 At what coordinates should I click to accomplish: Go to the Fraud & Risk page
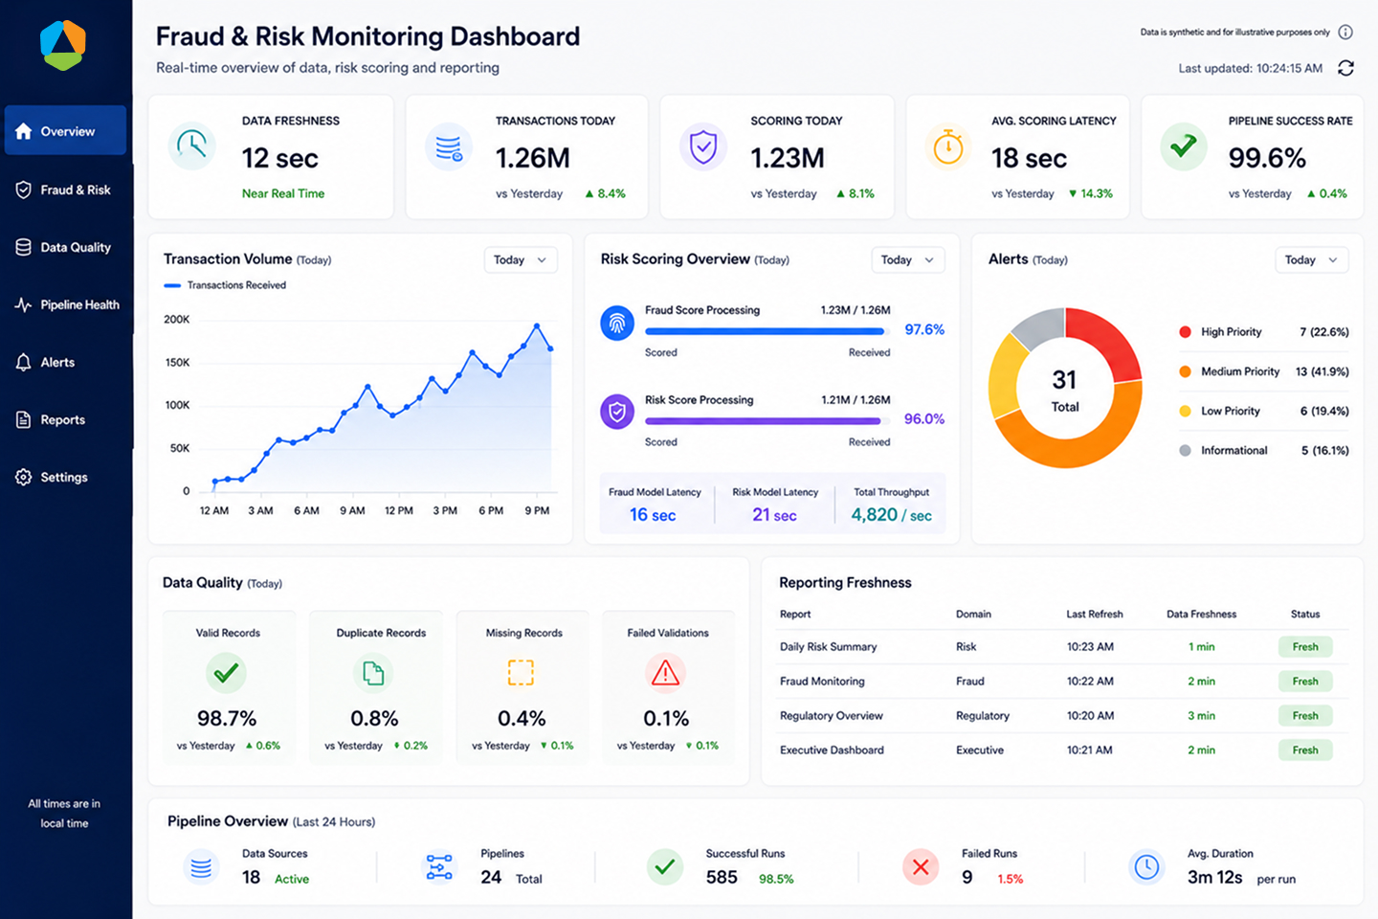(66, 190)
